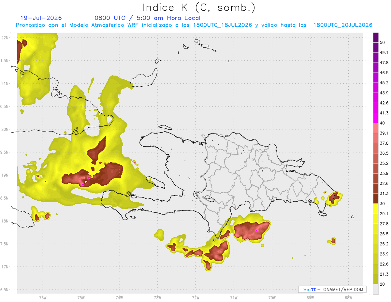Click the longitude axis label "69W"
This screenshot has width=391, height=302.
tap(310, 298)
